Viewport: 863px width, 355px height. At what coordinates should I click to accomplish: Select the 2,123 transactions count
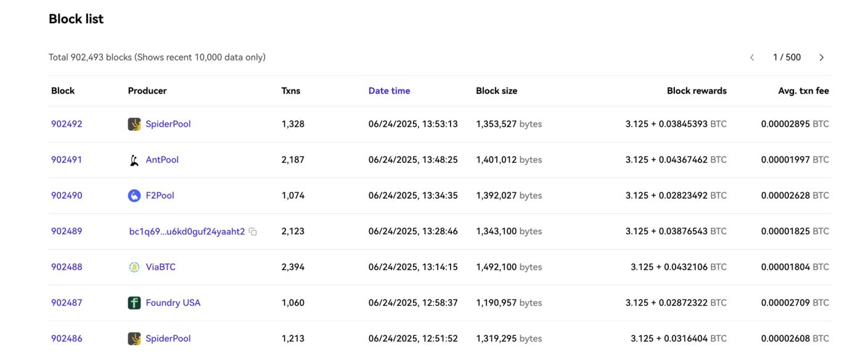pos(293,231)
